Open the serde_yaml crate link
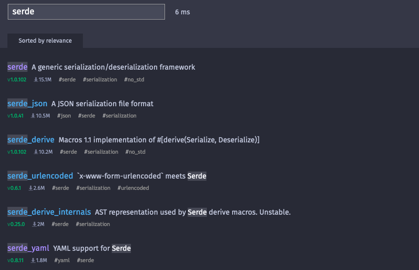Screen dimensions: 419x270 (28, 248)
